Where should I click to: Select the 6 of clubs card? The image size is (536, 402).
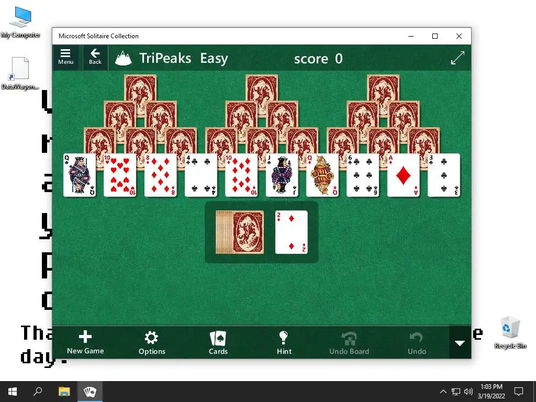[362, 175]
